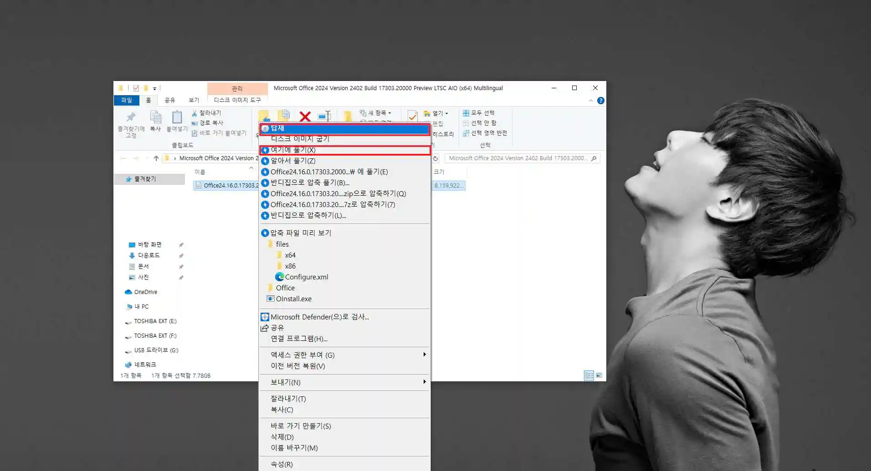Expand 보내기(N) submenu
Image resolution: width=871 pixels, height=471 pixels.
pos(344,382)
